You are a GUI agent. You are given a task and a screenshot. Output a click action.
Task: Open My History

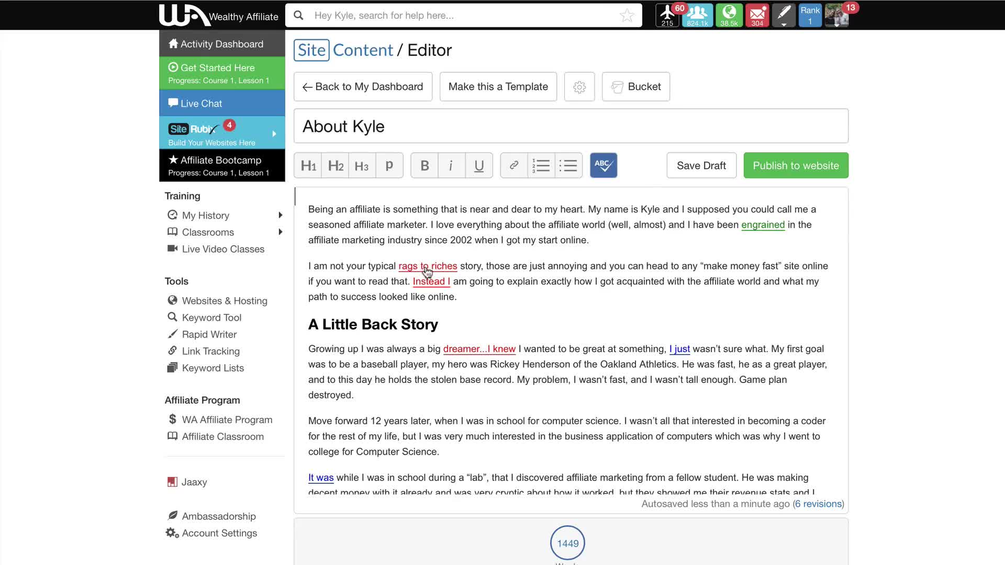[x=206, y=216]
